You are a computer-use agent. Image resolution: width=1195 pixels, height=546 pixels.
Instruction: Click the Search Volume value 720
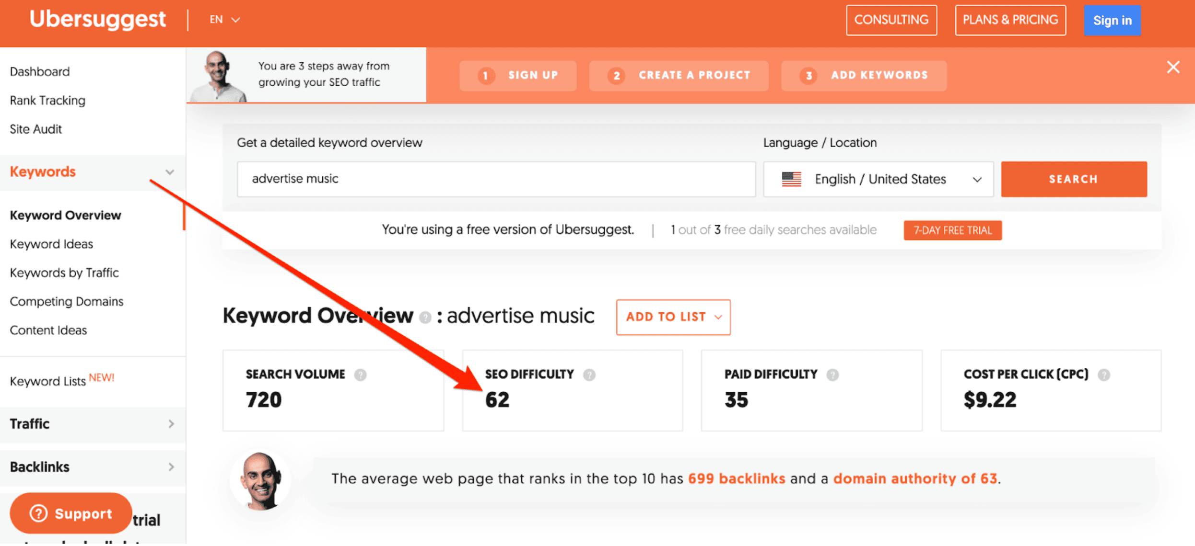click(x=263, y=400)
